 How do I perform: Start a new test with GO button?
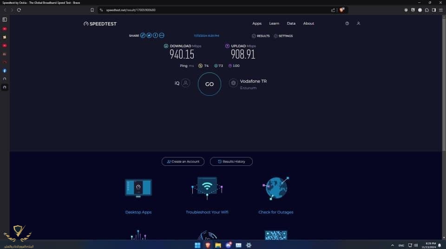[210, 84]
